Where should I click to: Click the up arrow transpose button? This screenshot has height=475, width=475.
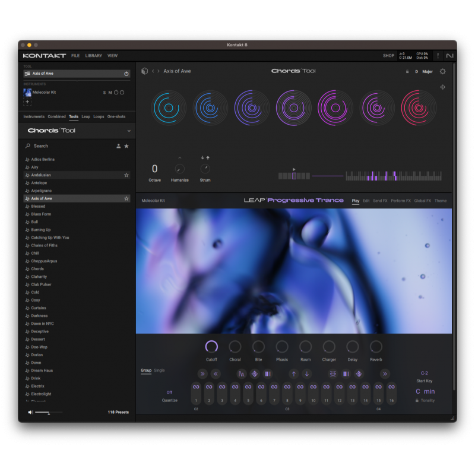(293, 374)
